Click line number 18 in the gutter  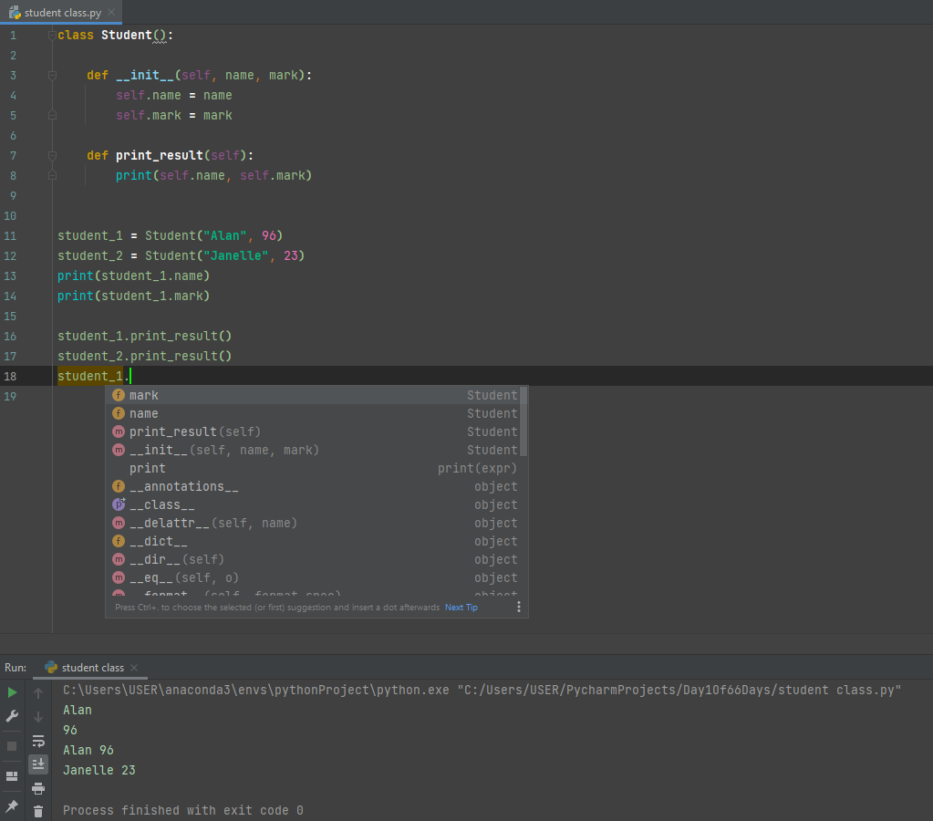click(10, 376)
